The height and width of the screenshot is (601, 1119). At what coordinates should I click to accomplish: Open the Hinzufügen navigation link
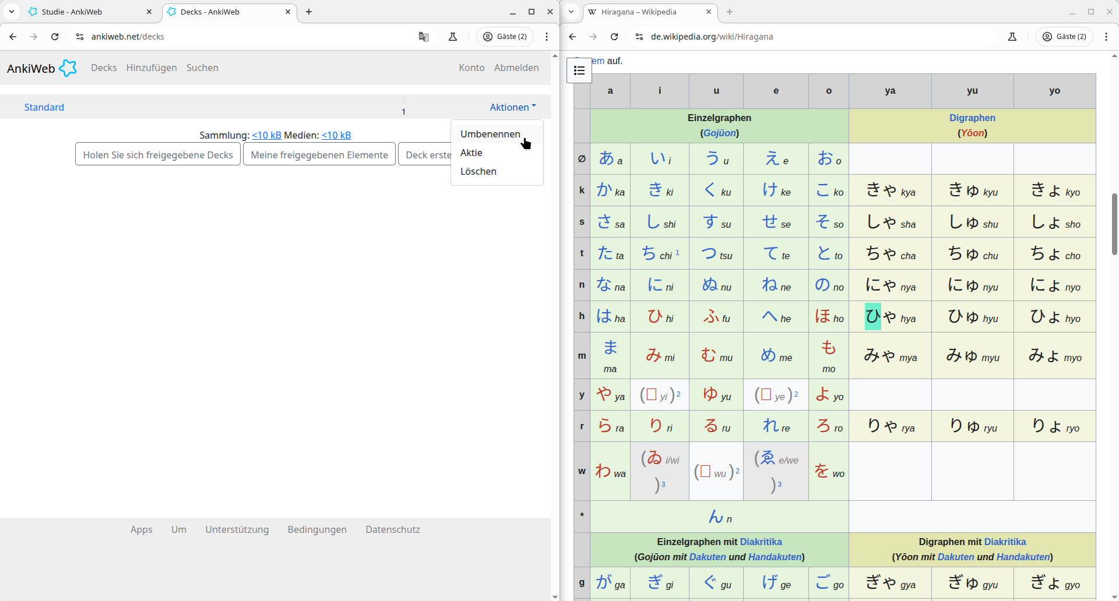coord(152,68)
